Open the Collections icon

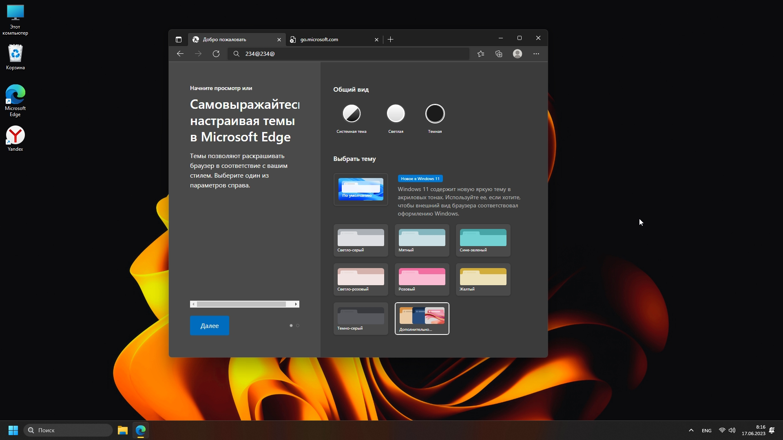pyautogui.click(x=499, y=54)
